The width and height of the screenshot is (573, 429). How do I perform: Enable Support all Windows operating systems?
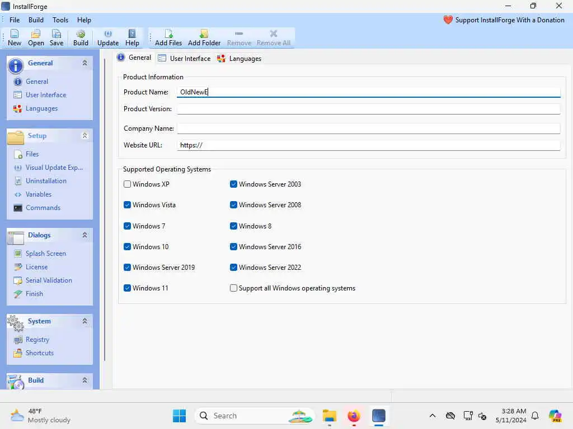tap(233, 288)
